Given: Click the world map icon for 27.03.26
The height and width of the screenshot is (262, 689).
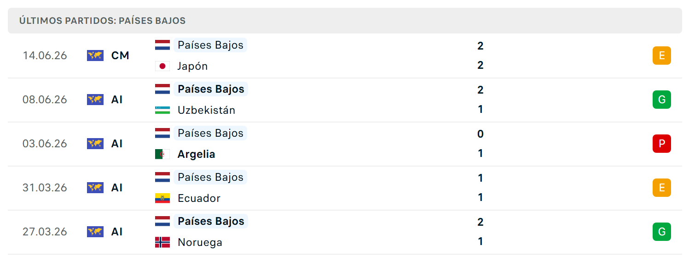Looking at the screenshot, I should pyautogui.click(x=95, y=232).
